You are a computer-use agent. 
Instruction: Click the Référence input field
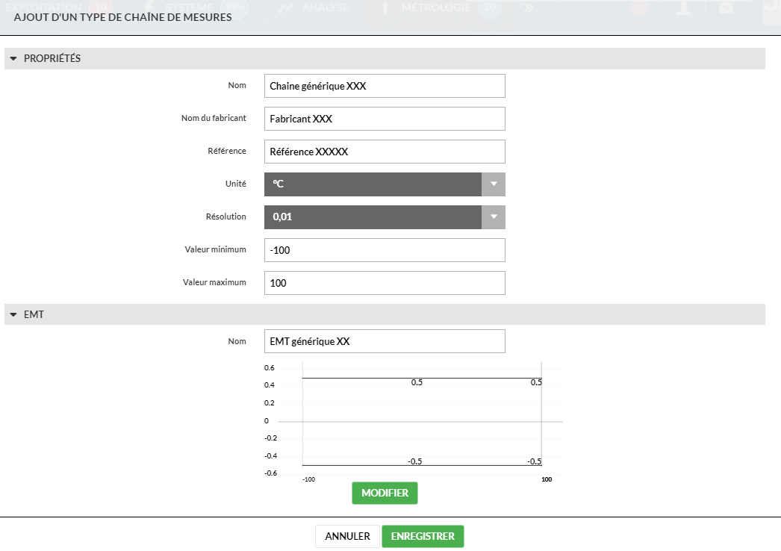pos(385,152)
